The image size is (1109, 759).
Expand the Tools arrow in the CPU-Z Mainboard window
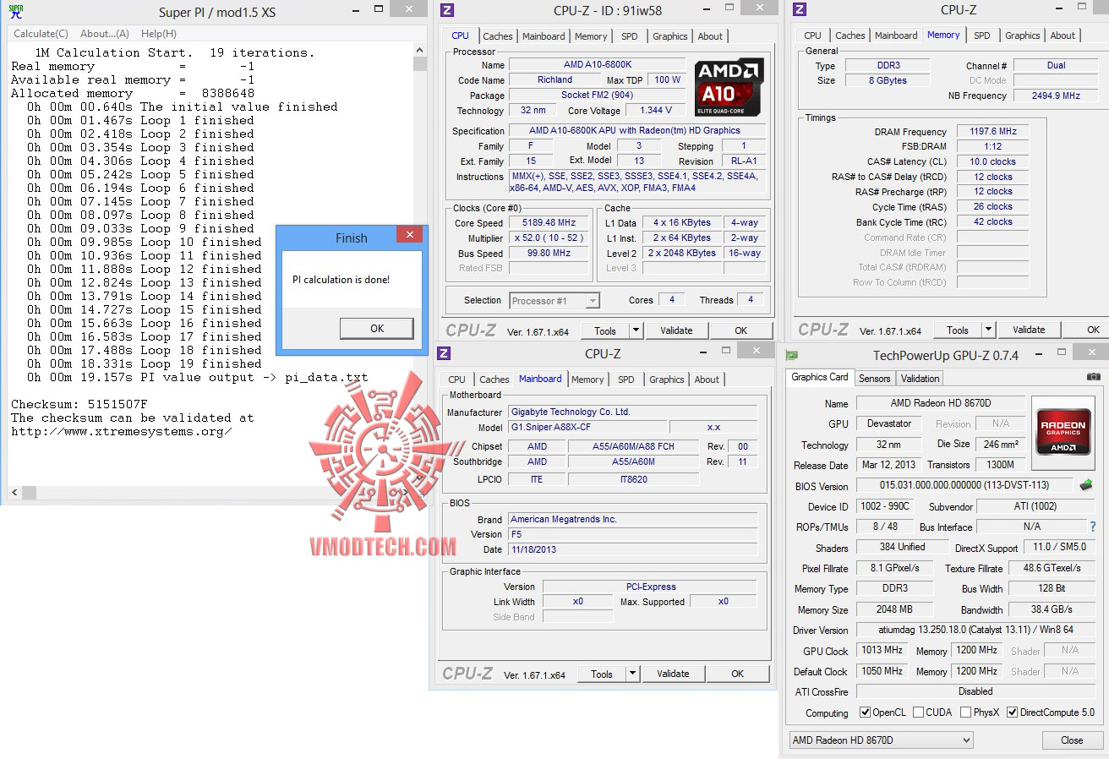point(632,674)
